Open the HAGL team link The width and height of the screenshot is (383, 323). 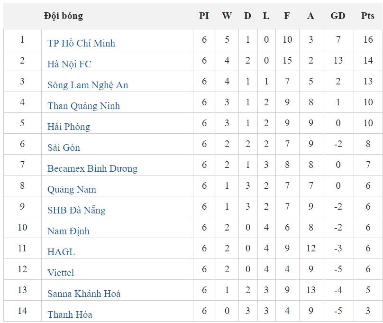coord(61,252)
